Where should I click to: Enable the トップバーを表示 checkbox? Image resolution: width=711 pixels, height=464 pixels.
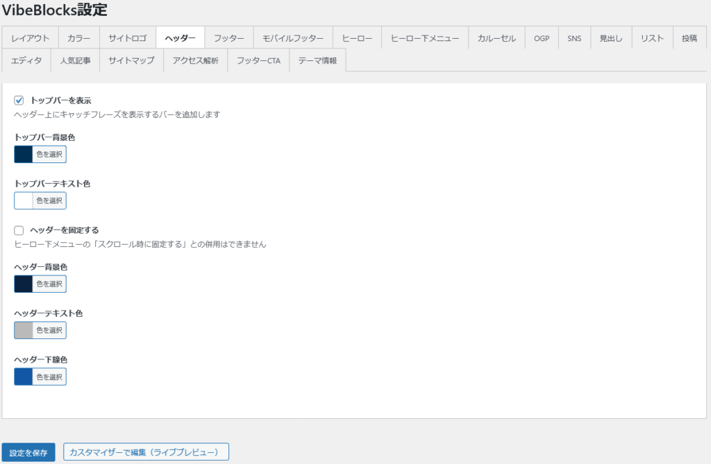click(x=19, y=101)
